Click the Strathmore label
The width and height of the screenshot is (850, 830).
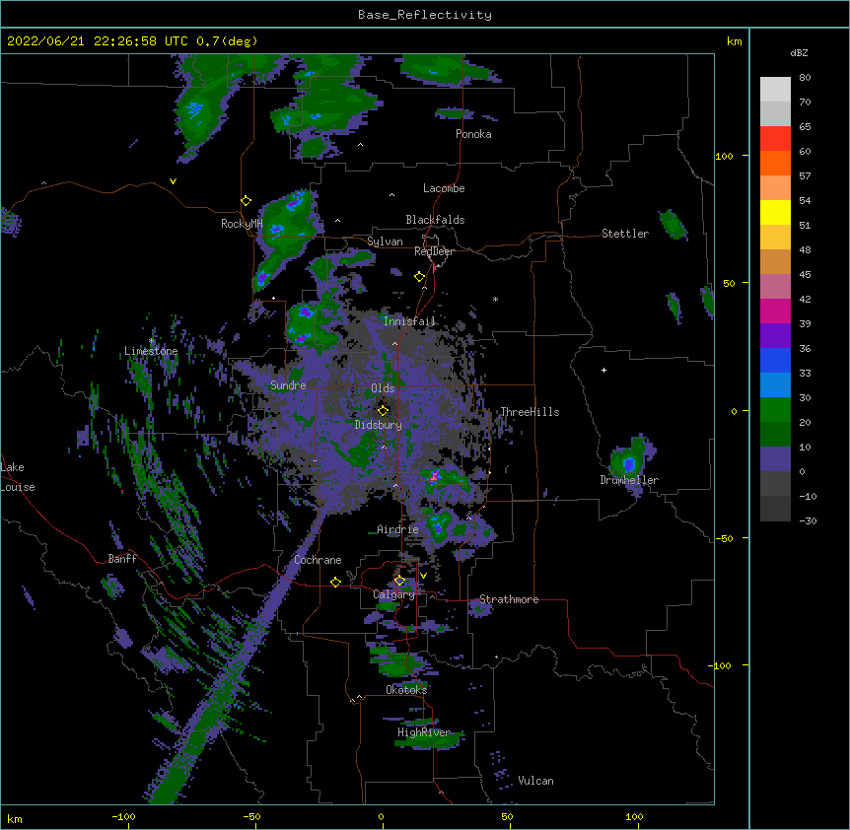point(509,599)
